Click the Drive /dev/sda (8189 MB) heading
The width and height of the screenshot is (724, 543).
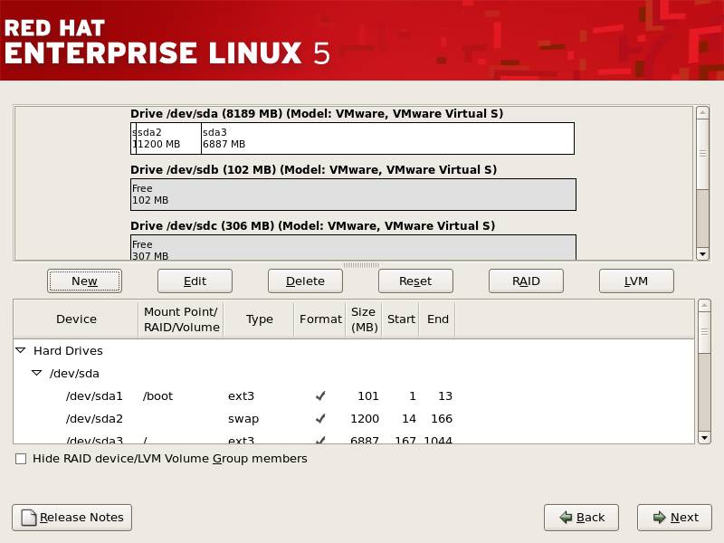tap(317, 114)
